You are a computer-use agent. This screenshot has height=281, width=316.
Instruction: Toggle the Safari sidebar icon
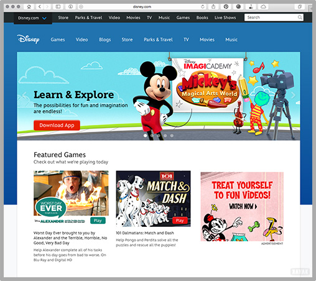coord(58,7)
